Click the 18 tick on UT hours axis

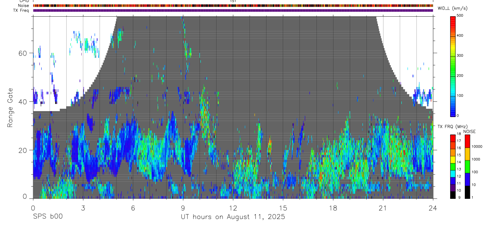pos(333,208)
